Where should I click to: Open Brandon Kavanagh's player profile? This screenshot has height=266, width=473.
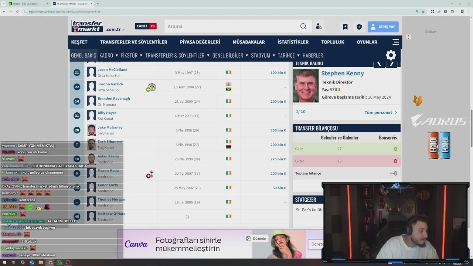coord(114,98)
